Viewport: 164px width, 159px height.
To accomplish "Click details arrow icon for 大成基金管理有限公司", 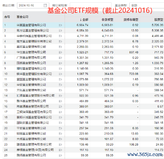I will 60,139.
